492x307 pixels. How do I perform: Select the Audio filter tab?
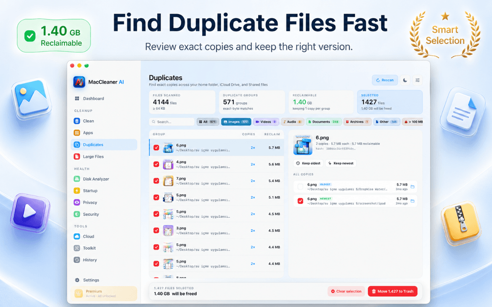point(292,122)
